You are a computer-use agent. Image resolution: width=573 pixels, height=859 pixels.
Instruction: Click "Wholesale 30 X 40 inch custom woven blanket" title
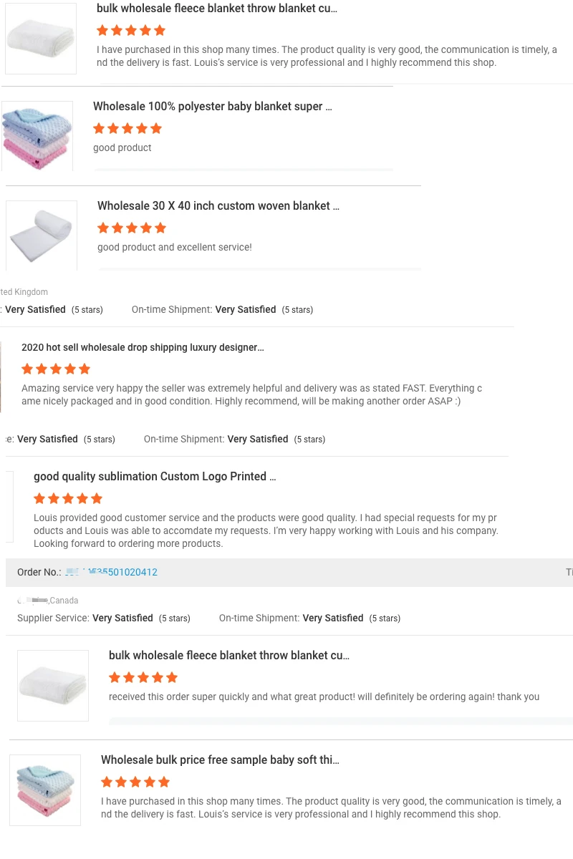pyautogui.click(x=218, y=206)
